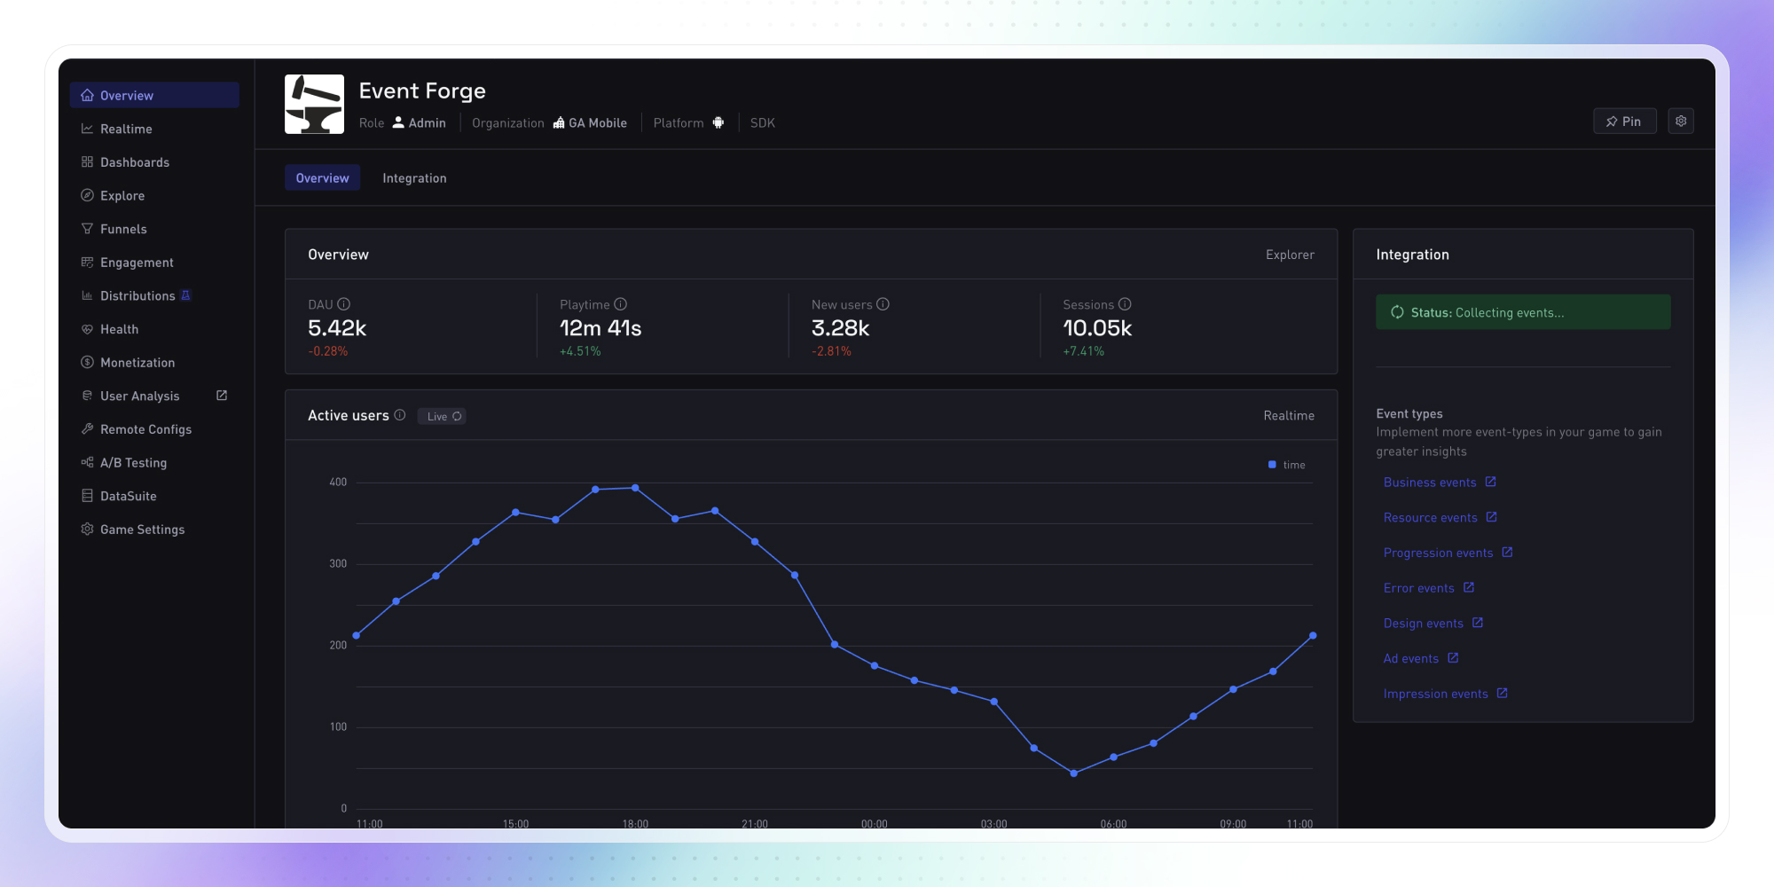
Task: Open Engagement in the sidebar
Action: click(x=154, y=263)
